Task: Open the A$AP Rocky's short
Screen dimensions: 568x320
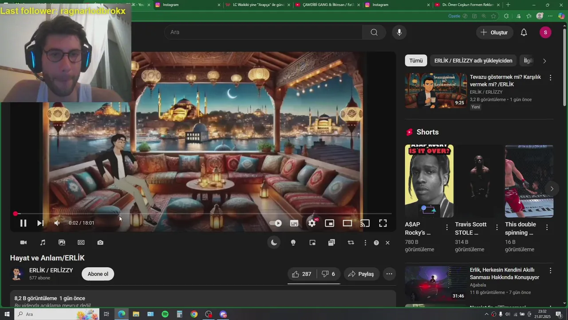Action: [x=429, y=181]
